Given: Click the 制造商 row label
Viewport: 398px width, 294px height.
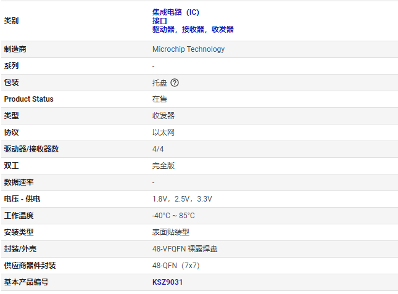Looking at the screenshot, I should coord(15,49).
